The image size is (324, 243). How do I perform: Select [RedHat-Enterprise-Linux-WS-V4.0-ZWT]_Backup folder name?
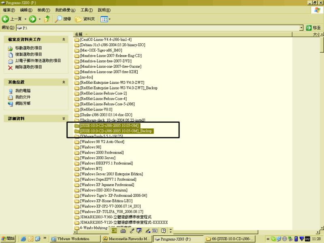(119, 88)
